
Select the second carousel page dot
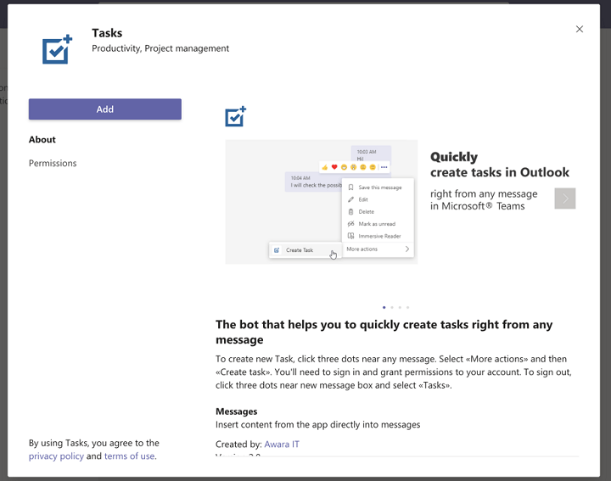pos(392,307)
